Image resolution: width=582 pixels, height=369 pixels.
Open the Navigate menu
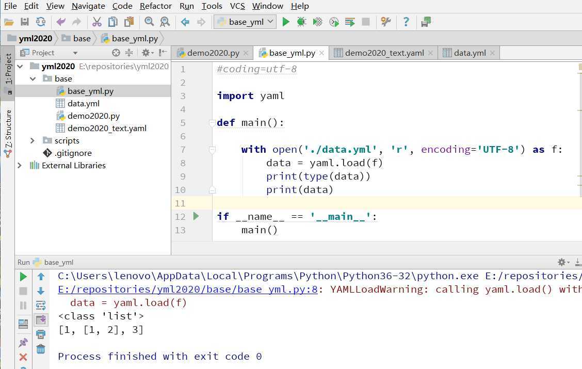(x=88, y=6)
